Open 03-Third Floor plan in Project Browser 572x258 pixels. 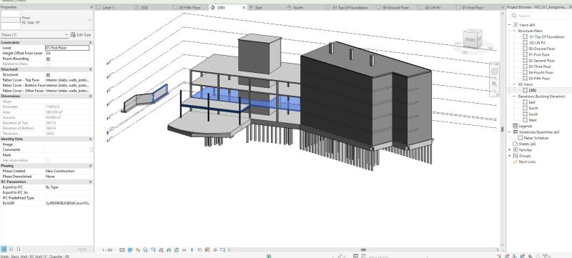coord(540,66)
